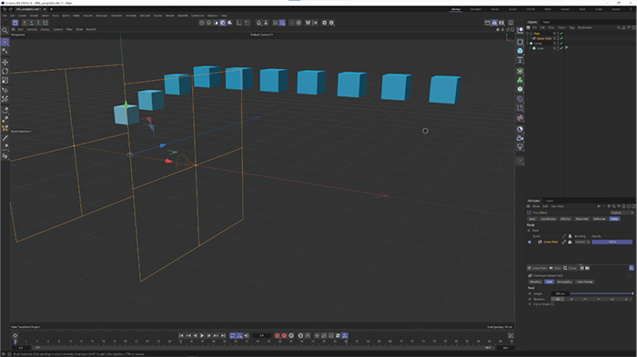
Task: Open the Objects manager hamburger menu
Action: 529,27
